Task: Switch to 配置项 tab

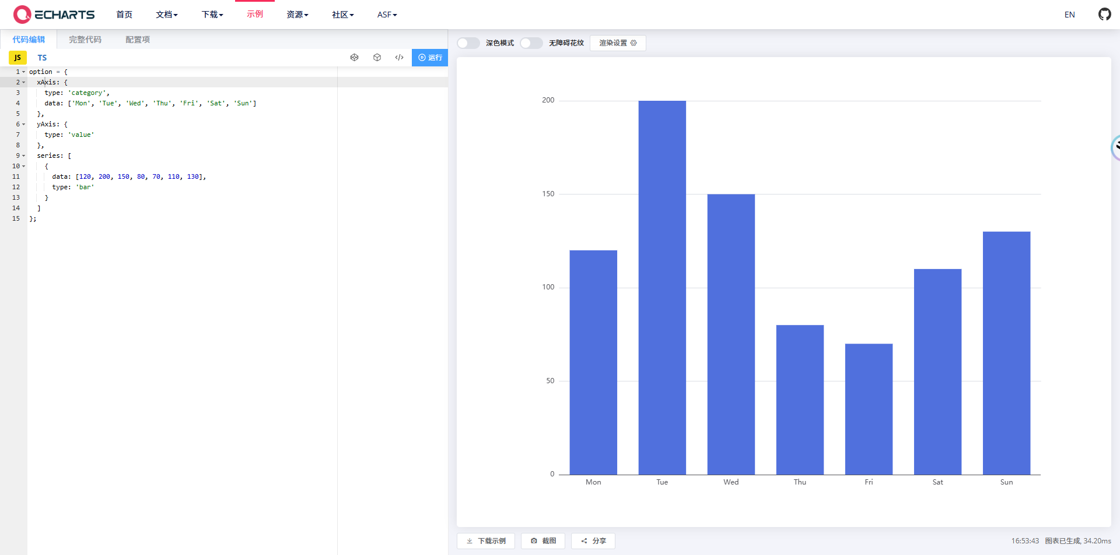Action: click(138, 40)
